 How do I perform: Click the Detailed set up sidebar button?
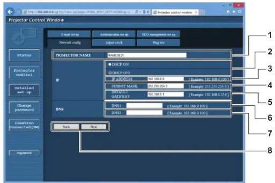coord(24,90)
